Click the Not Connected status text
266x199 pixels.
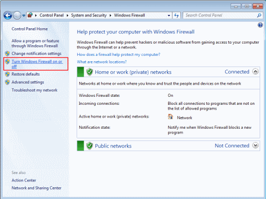tap(232, 146)
